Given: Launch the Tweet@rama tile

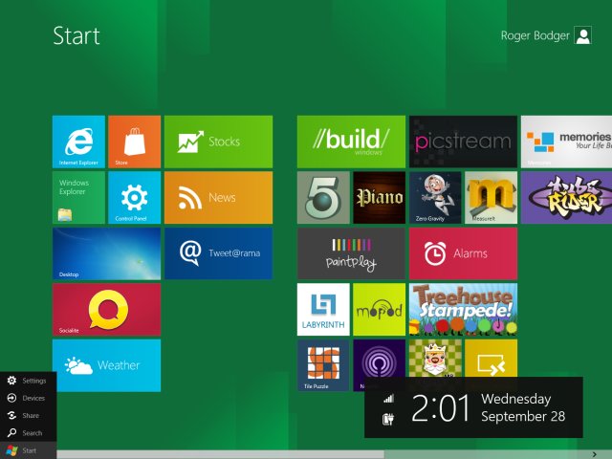Looking at the screenshot, I should (218, 253).
